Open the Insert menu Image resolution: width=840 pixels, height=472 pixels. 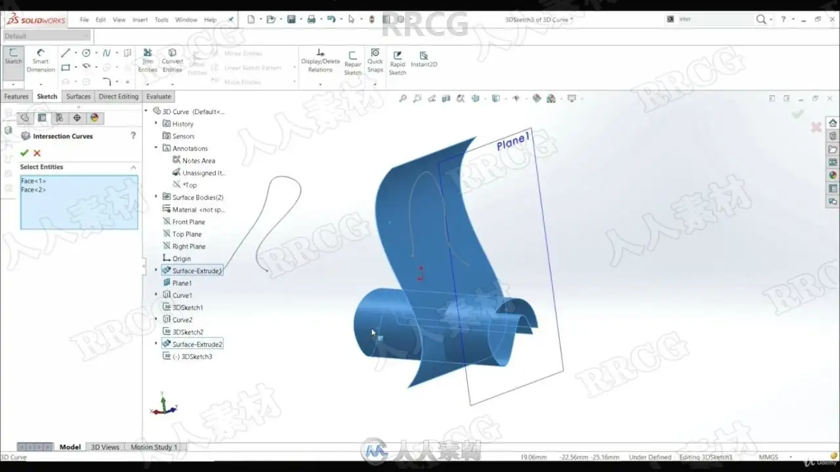coord(140,20)
